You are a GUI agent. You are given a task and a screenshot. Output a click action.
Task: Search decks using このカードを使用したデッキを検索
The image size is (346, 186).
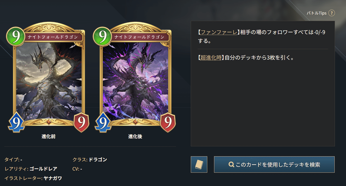(274, 165)
